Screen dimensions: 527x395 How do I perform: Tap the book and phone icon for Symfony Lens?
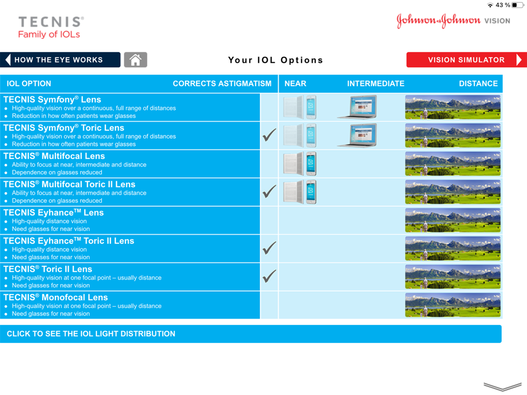coord(300,107)
